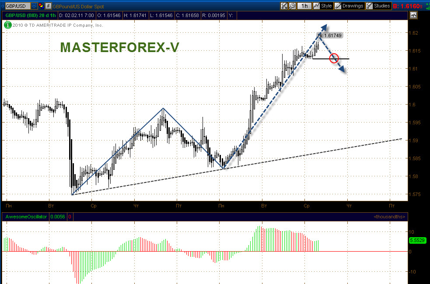The image size is (430, 284).
Task: Click the green info icon on chart
Action: click(8, 25)
